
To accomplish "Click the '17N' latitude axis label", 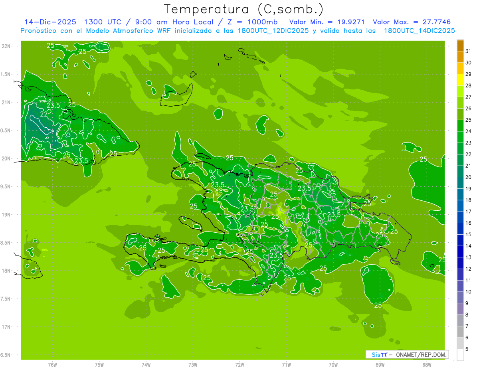I will coord(6,327).
